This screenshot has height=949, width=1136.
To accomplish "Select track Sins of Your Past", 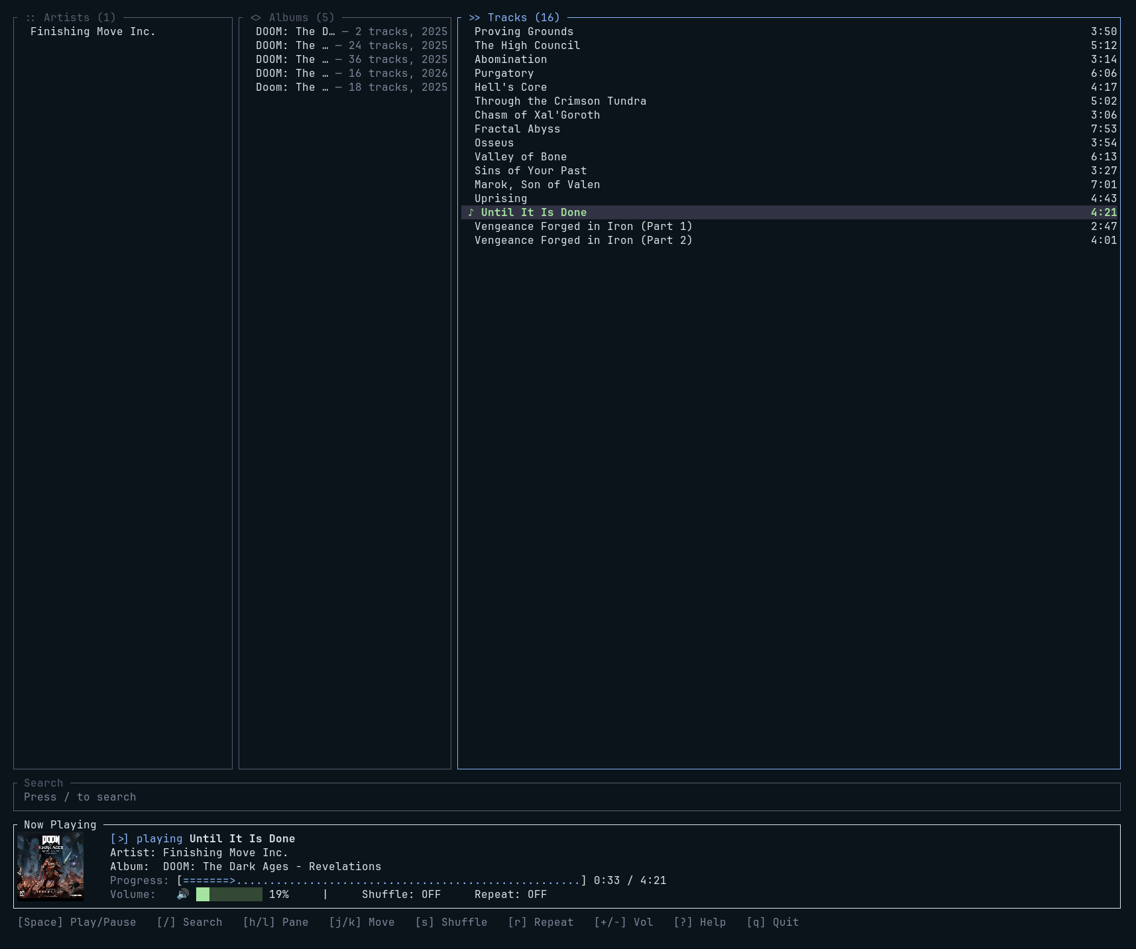I will click(789, 171).
